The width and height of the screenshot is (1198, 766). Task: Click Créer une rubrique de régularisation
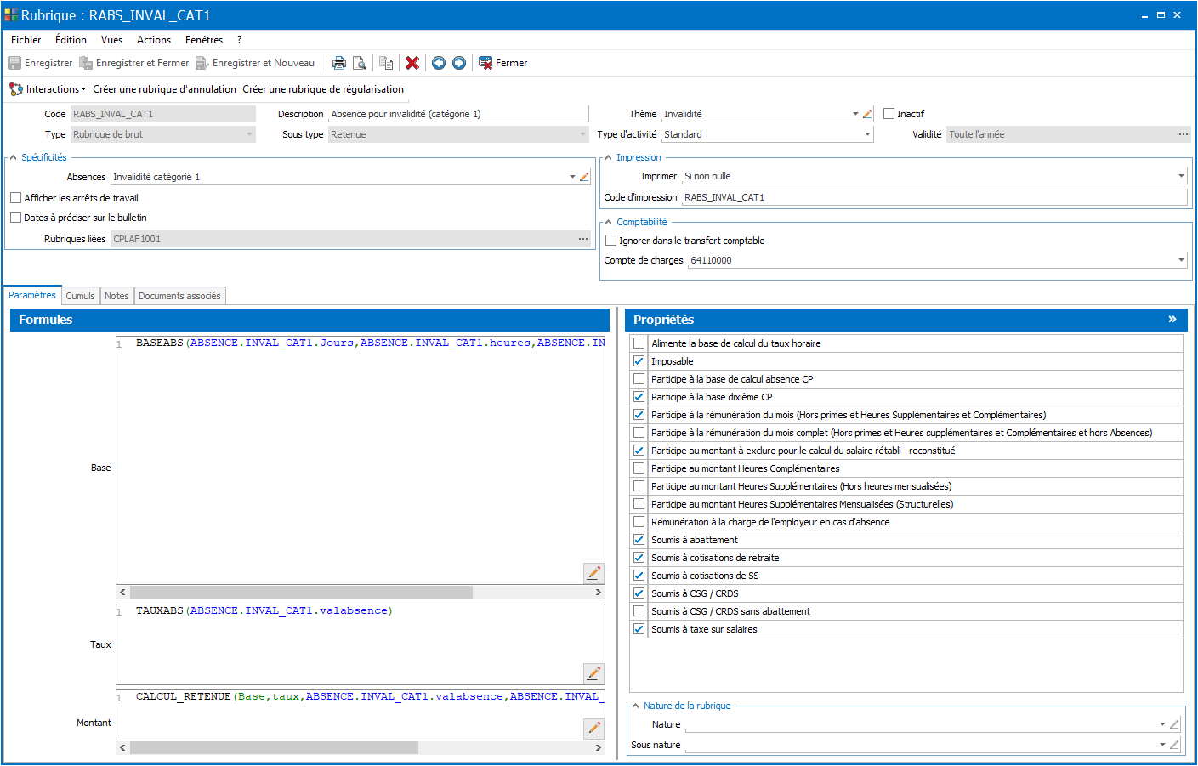click(323, 89)
